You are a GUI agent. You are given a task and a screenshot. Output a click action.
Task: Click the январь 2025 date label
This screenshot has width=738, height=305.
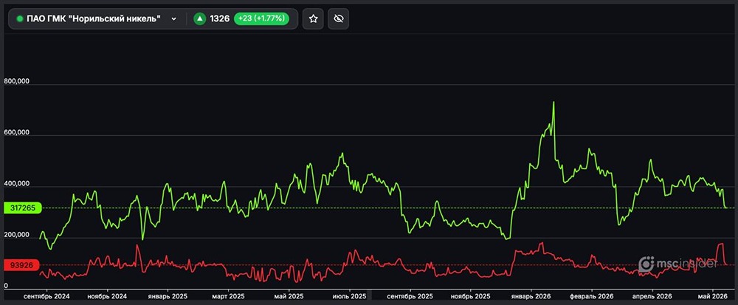[x=168, y=297]
